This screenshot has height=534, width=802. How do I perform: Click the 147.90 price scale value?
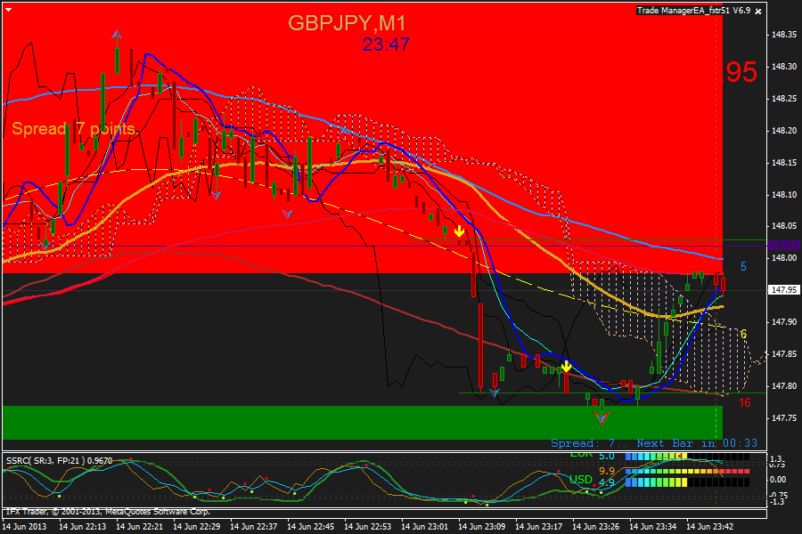[784, 322]
